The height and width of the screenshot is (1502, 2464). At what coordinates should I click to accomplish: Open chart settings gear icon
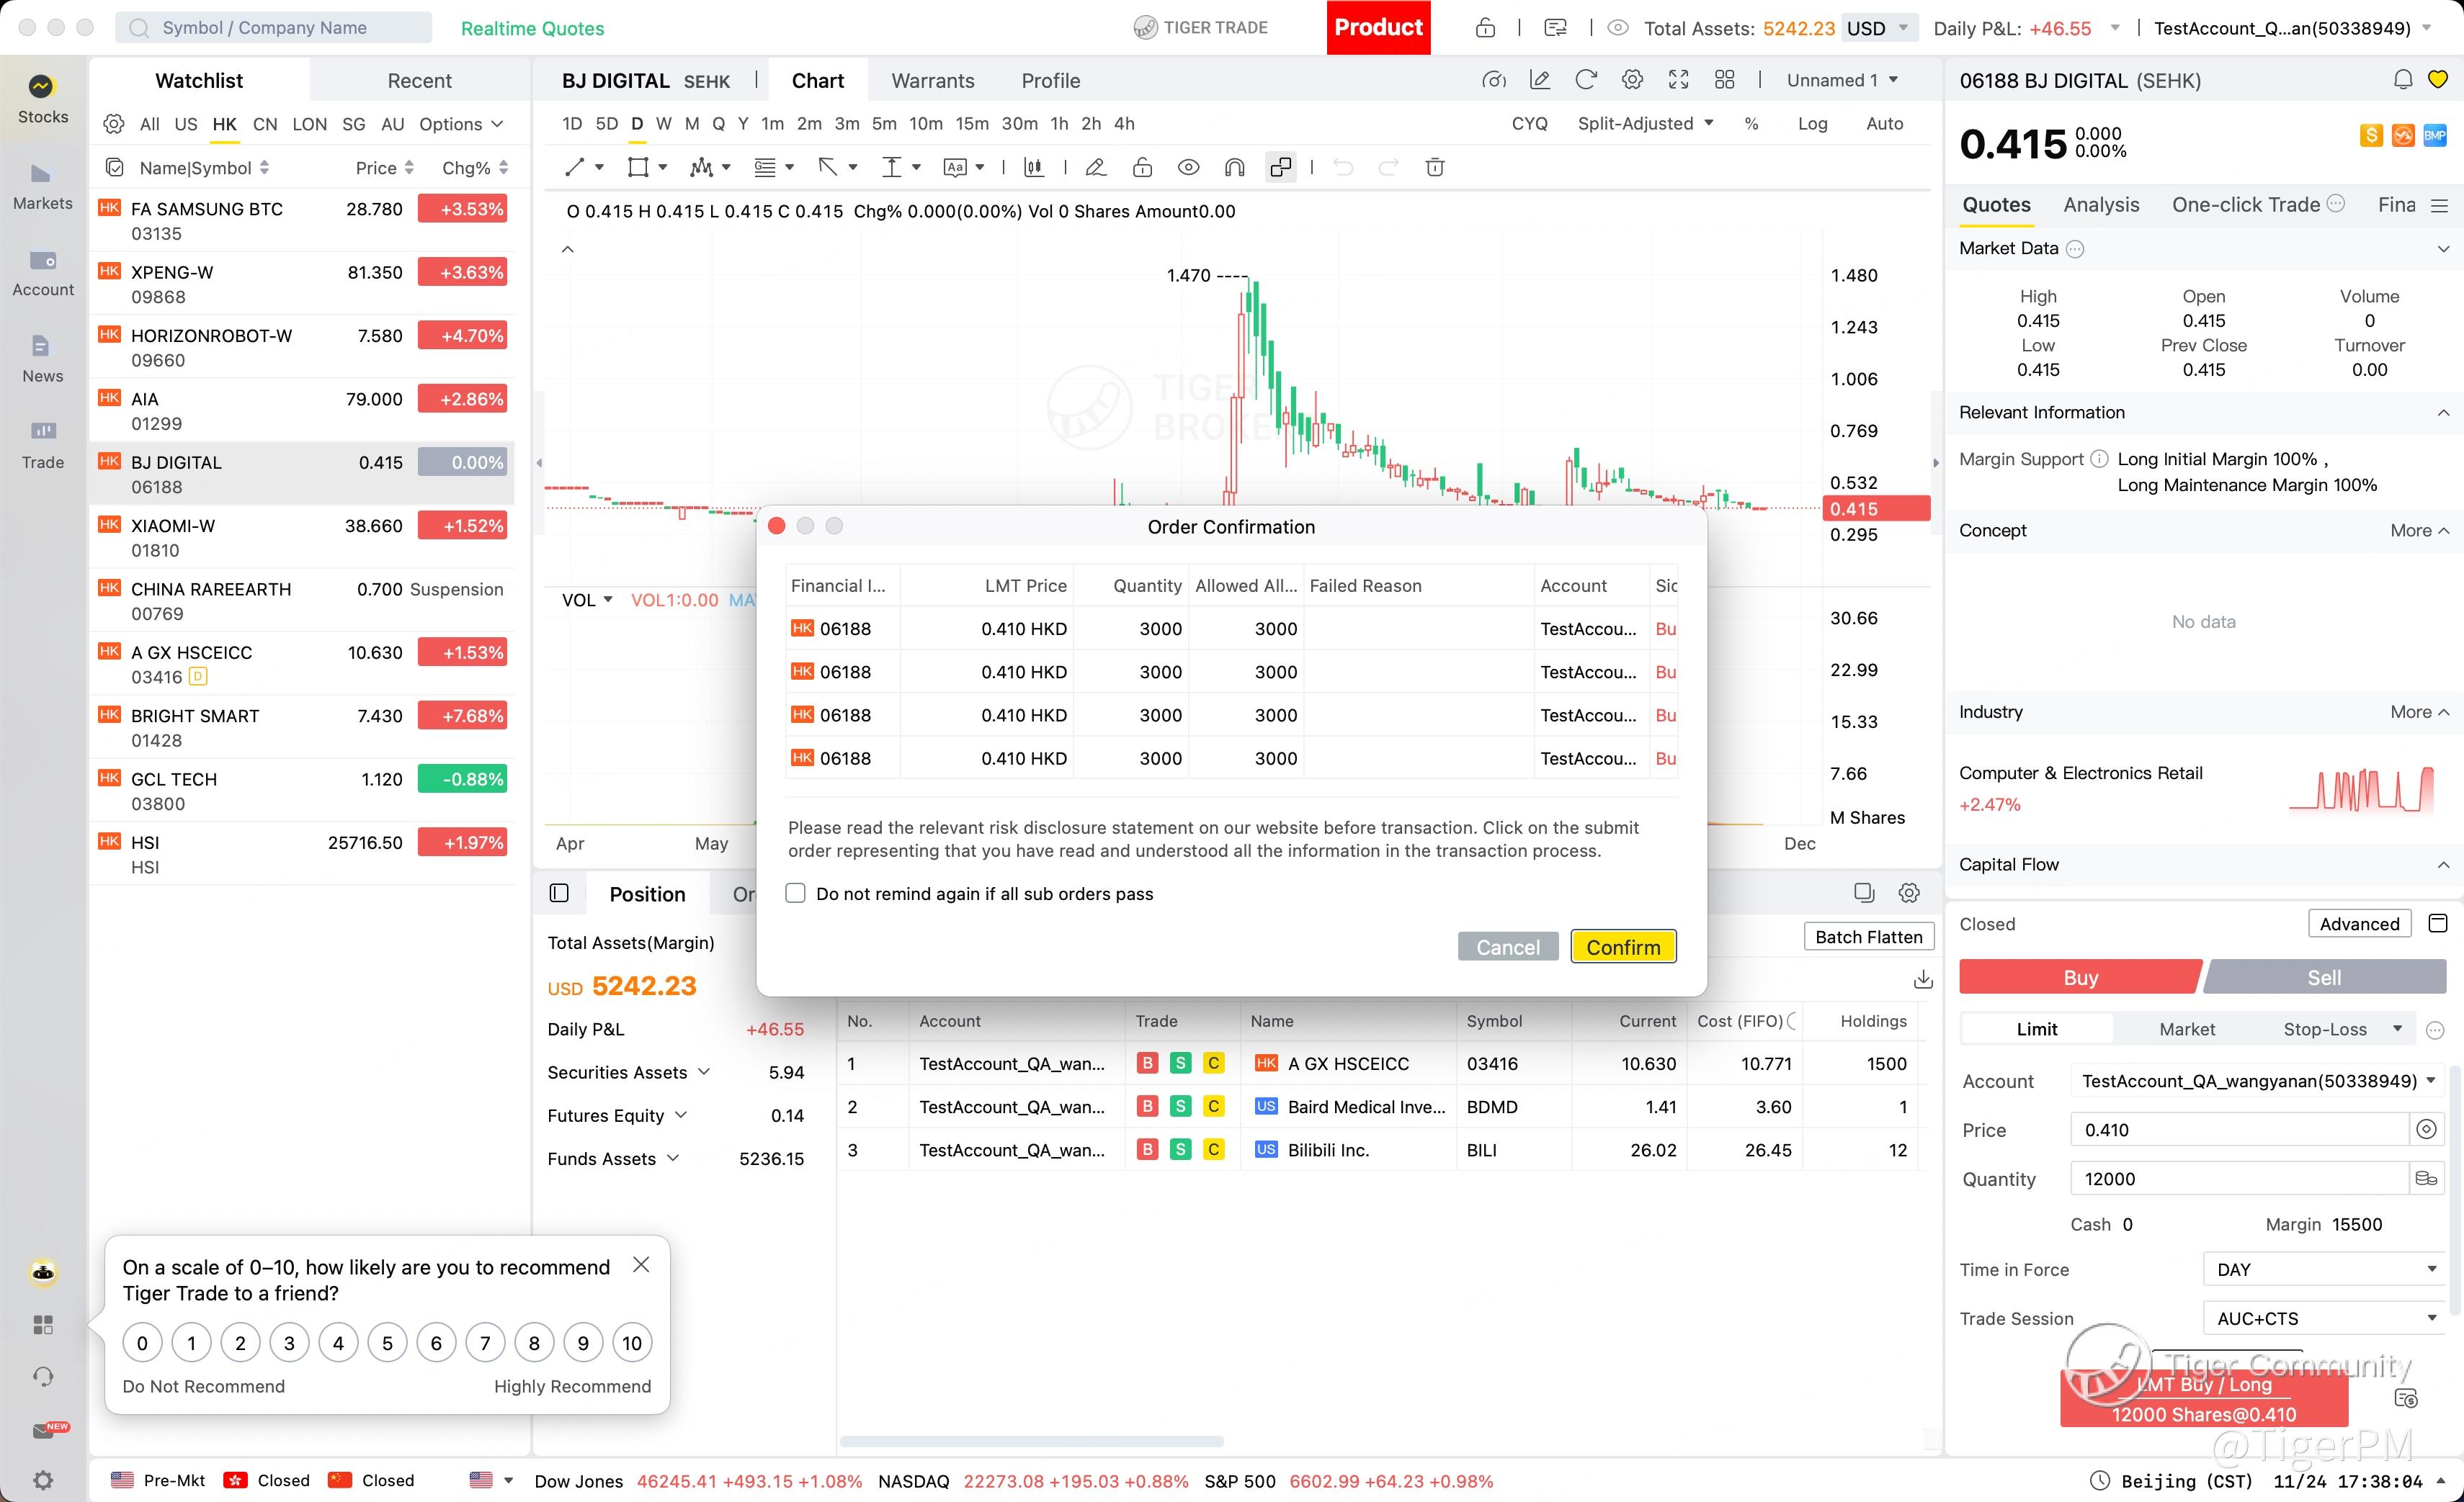click(x=1632, y=80)
